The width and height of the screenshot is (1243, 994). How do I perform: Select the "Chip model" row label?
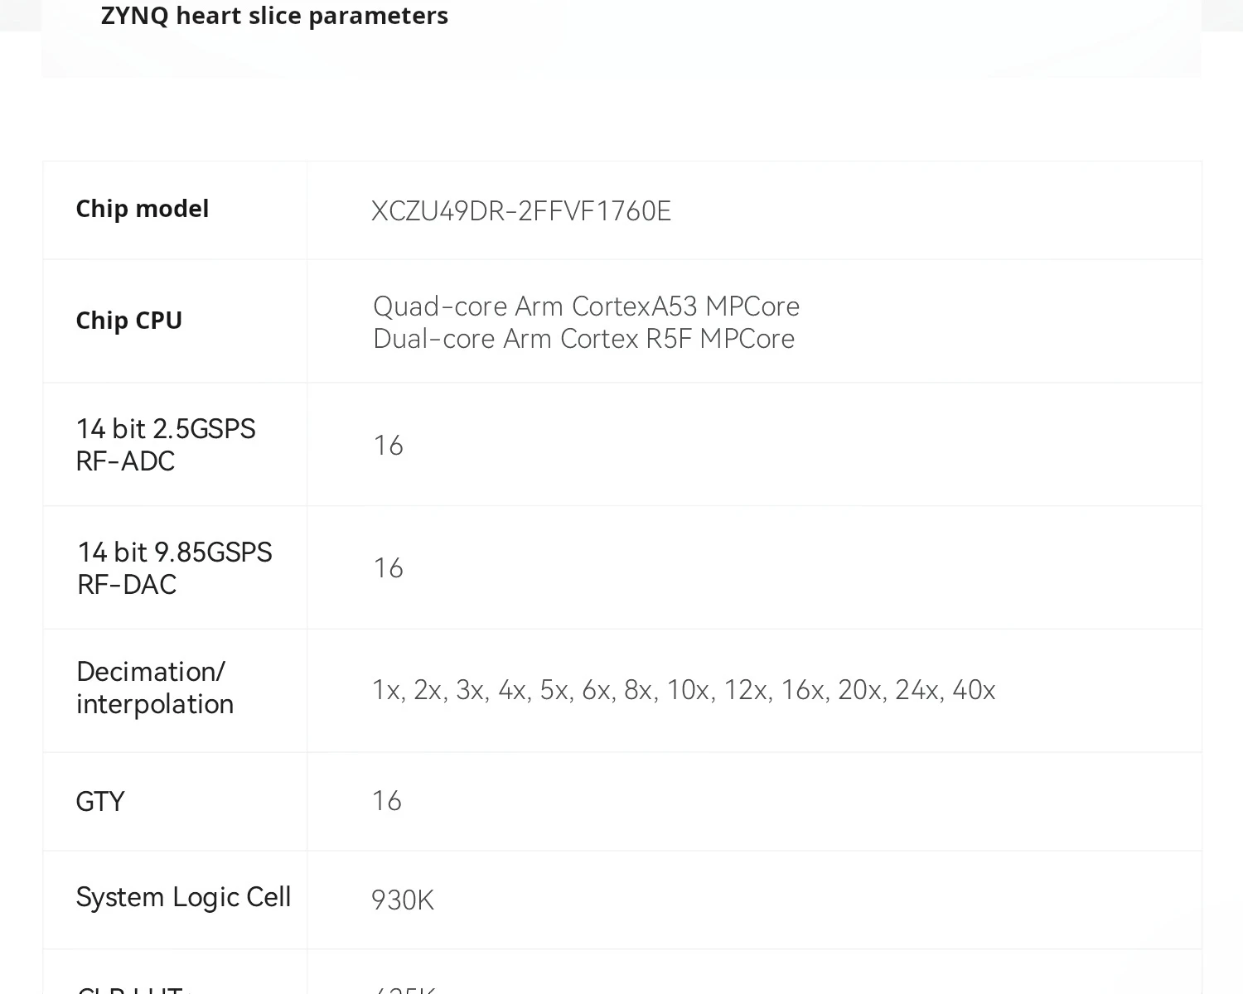click(x=142, y=209)
